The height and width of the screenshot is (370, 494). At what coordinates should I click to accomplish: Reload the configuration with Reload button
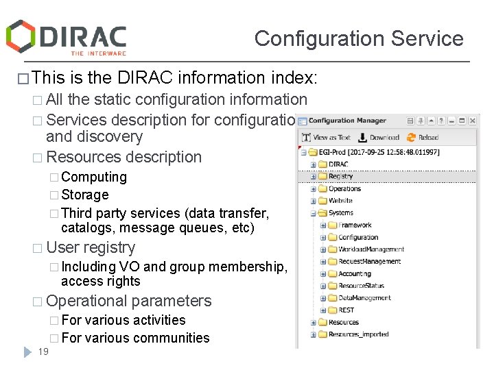(x=423, y=138)
